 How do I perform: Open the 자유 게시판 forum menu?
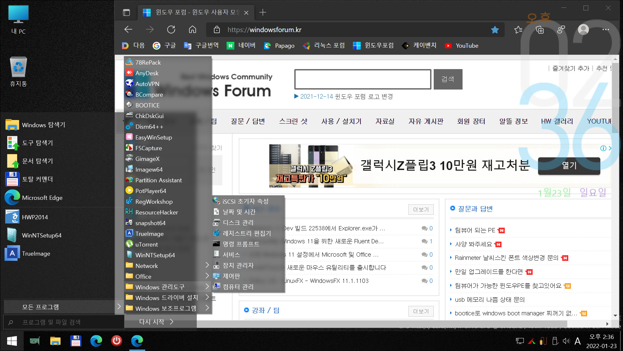(426, 121)
